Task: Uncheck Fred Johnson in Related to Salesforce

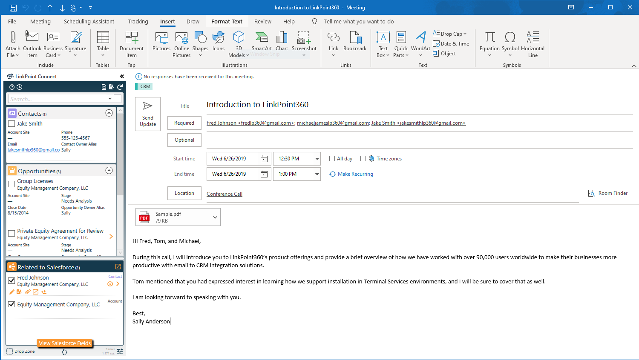Action: pyautogui.click(x=12, y=280)
